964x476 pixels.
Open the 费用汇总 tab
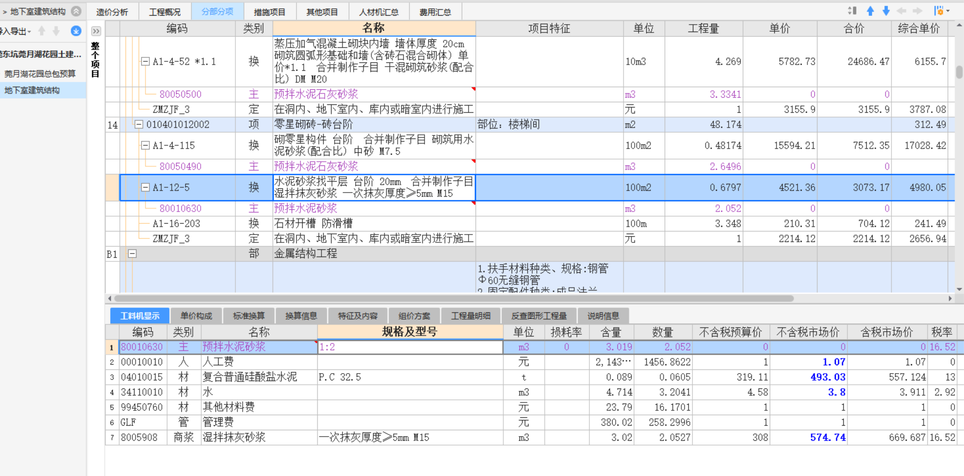[x=435, y=12]
